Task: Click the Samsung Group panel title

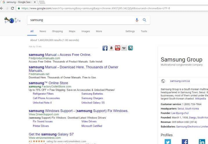Action: point(182,60)
